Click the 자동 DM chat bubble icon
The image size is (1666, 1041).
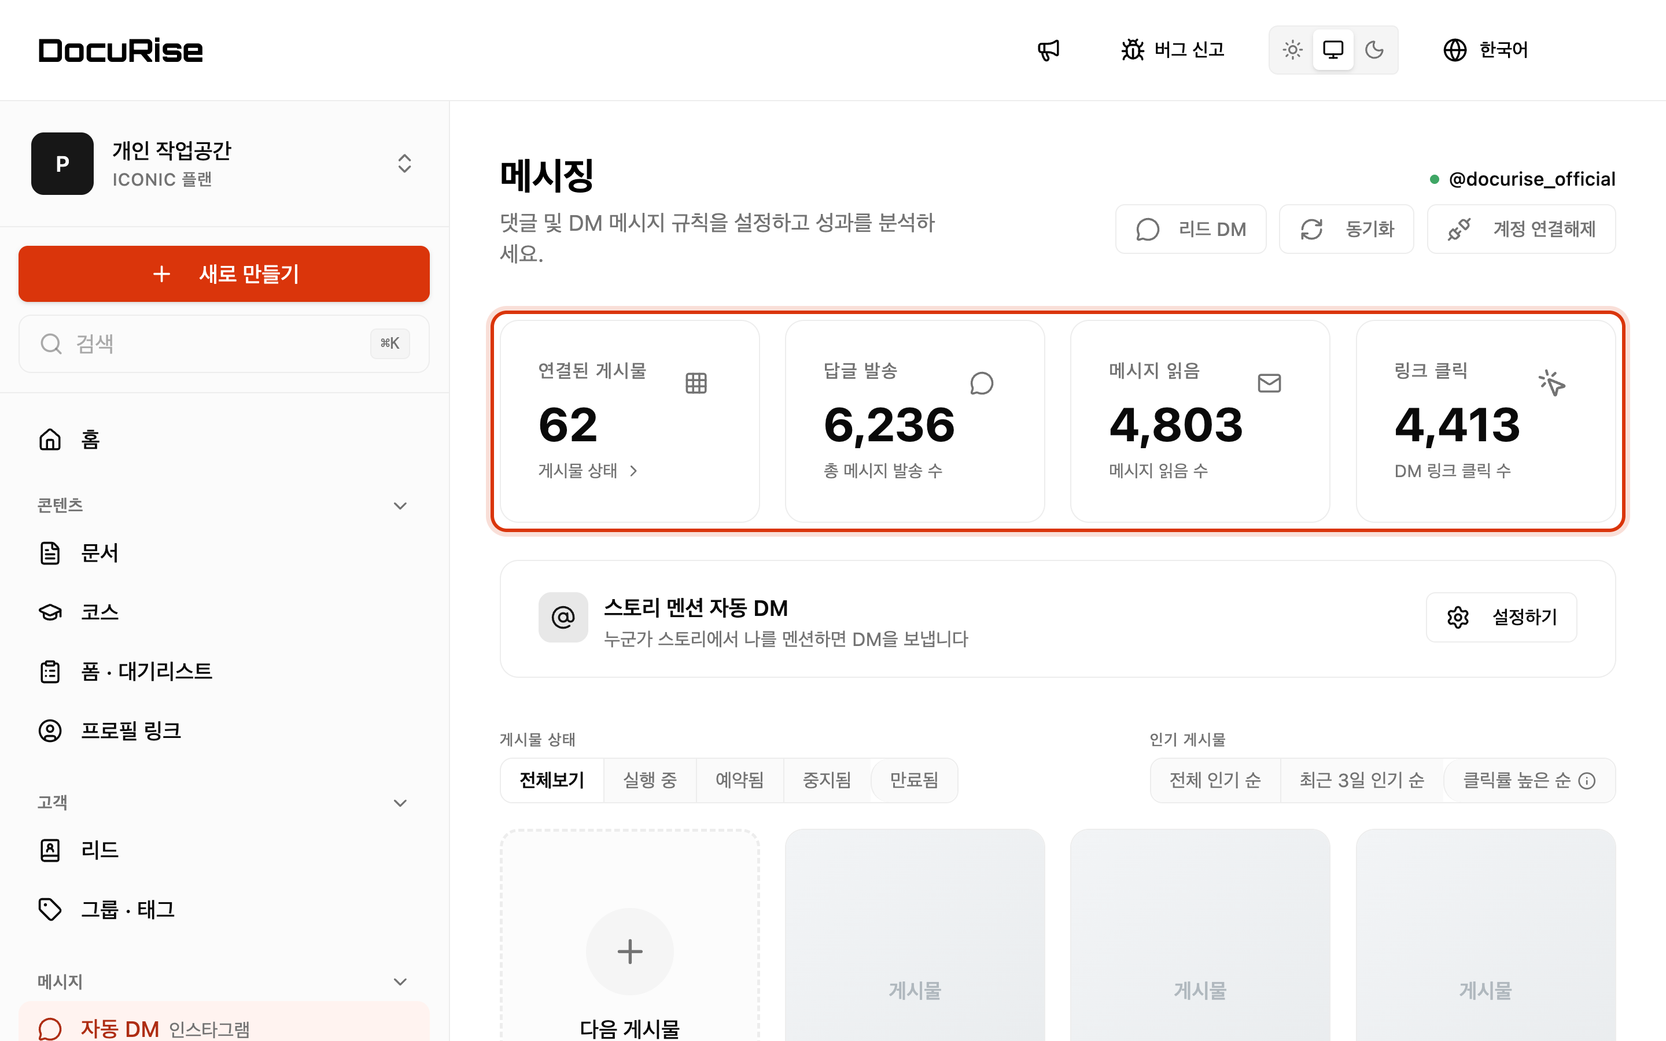tap(50, 1029)
